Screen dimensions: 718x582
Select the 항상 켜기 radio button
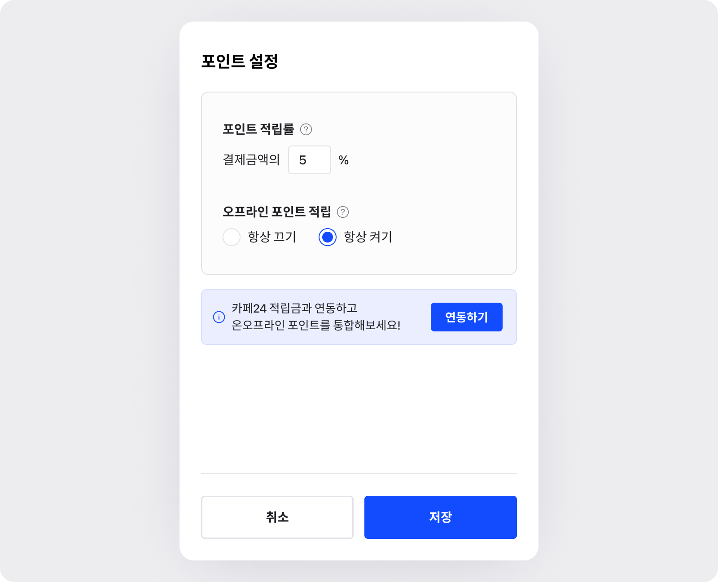coord(328,237)
